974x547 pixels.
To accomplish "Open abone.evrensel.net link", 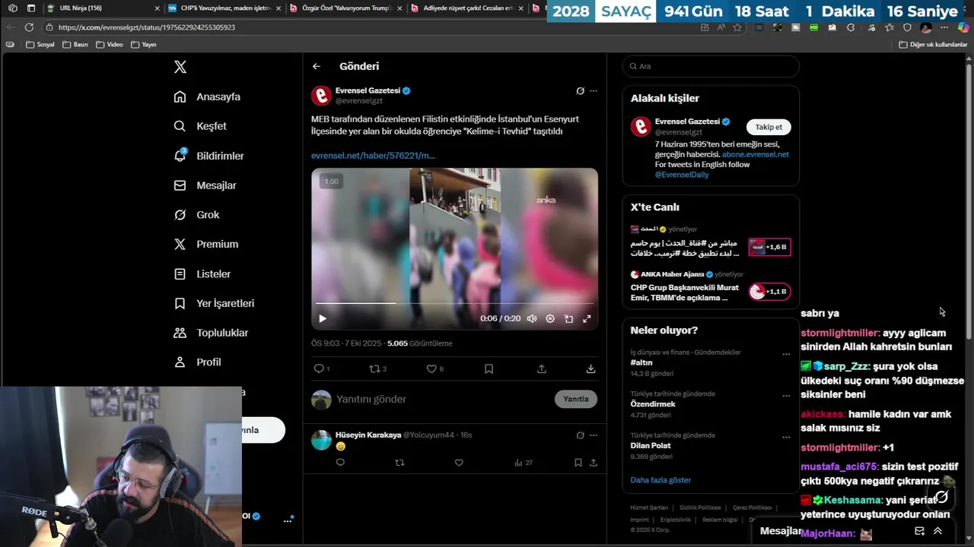I will click(756, 154).
